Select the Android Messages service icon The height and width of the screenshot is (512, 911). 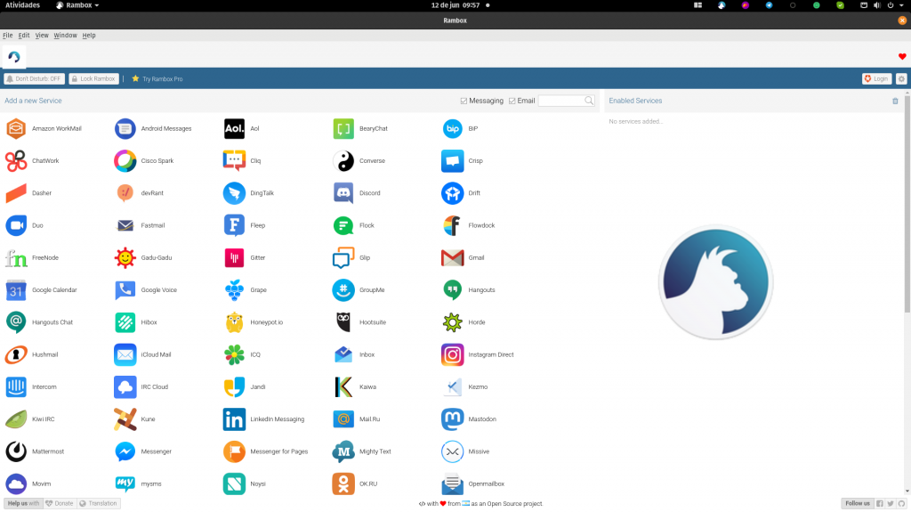coord(125,128)
